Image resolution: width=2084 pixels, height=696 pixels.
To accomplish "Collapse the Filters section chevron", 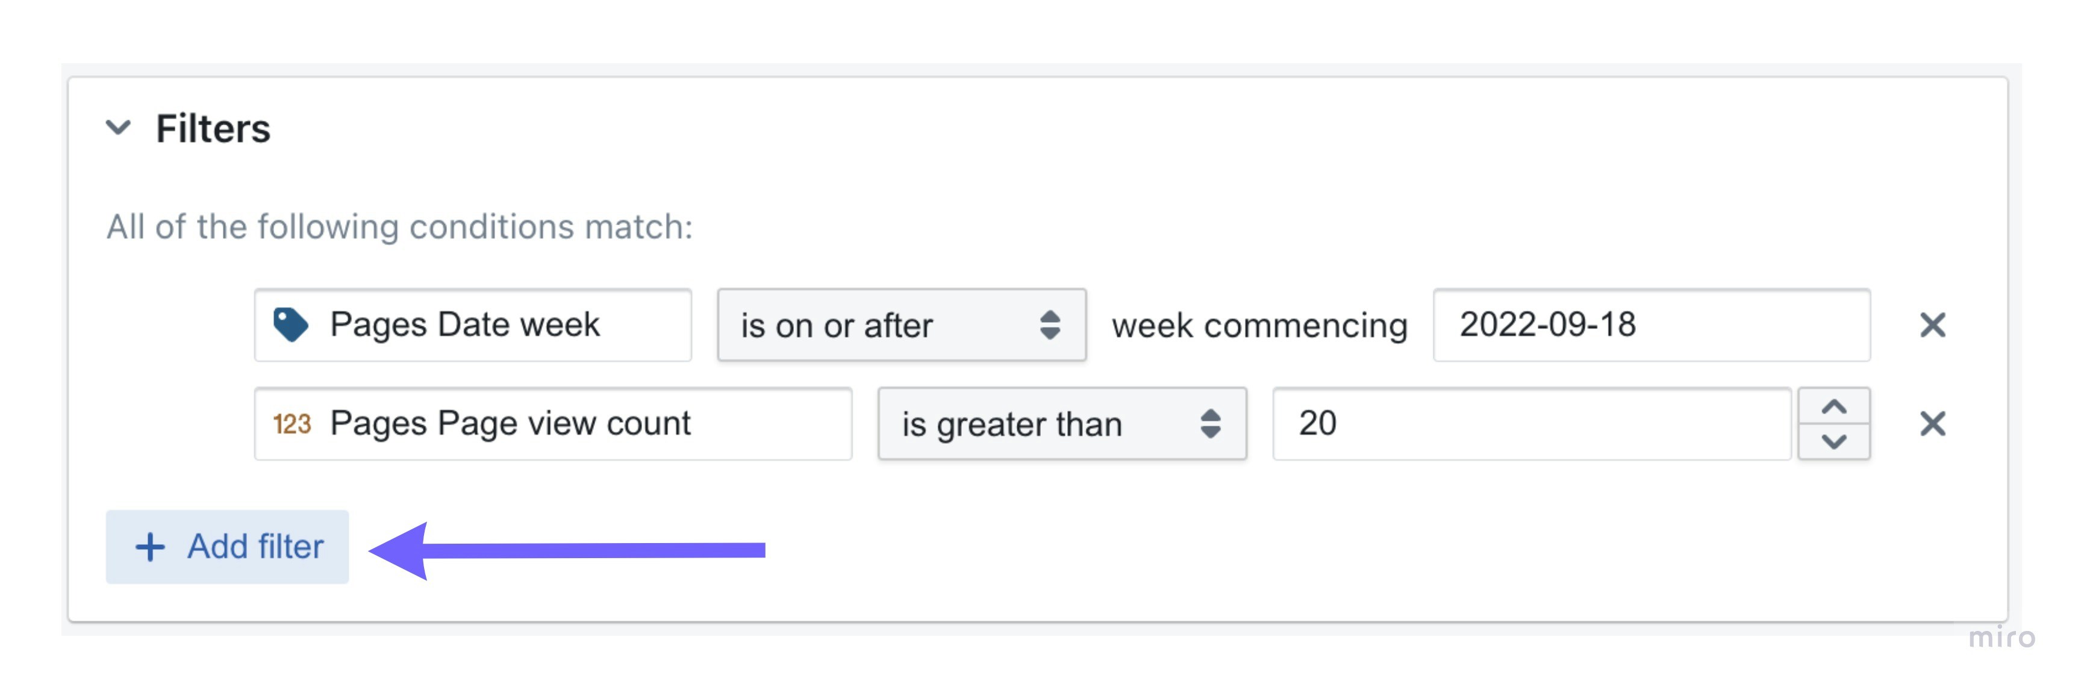I will click(x=118, y=128).
